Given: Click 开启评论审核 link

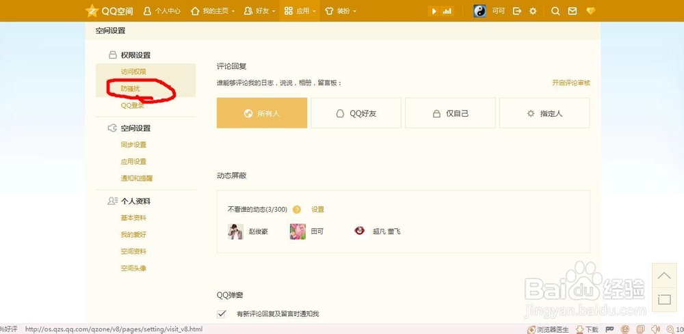Looking at the screenshot, I should (x=571, y=83).
